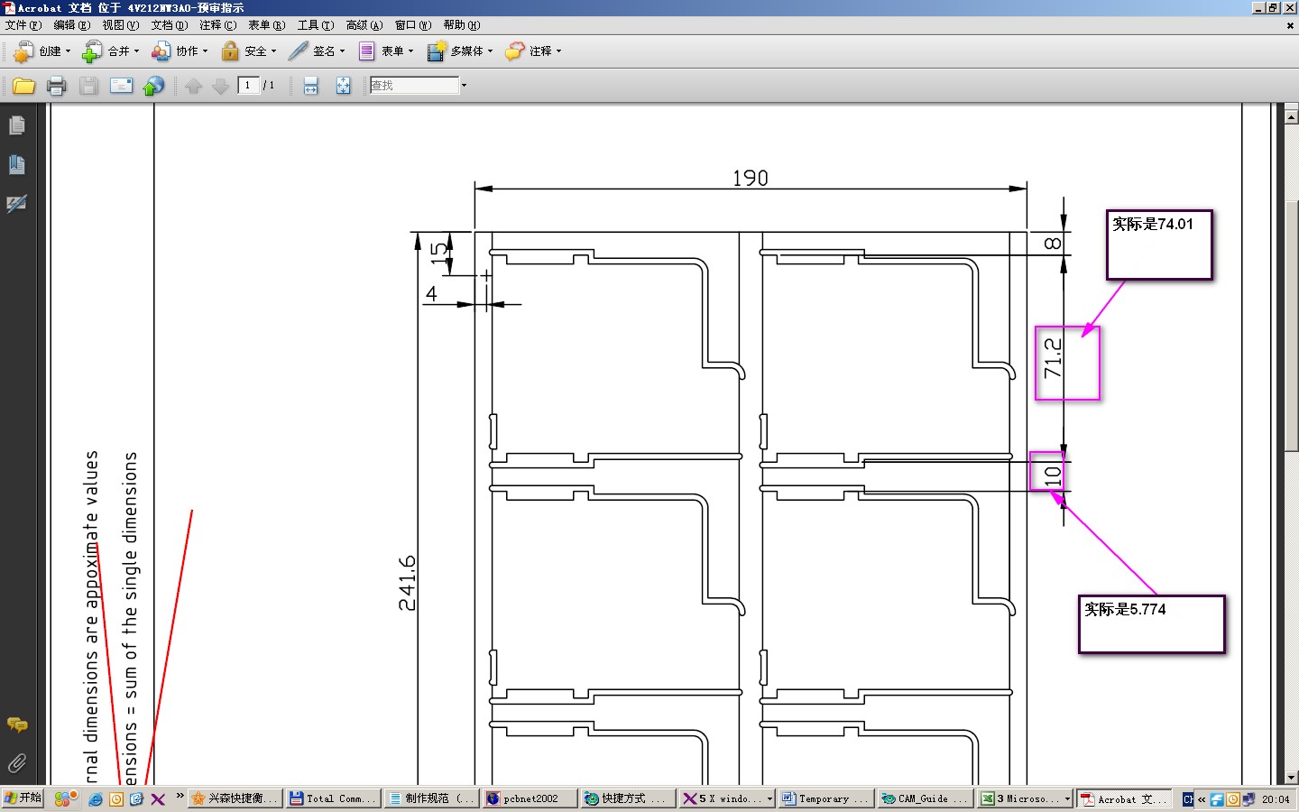Screen dimensions: 1299x812
Task: Click the Print icon
Action: [x=56, y=86]
